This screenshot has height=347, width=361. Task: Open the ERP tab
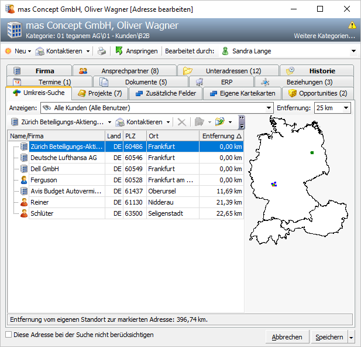(x=221, y=82)
